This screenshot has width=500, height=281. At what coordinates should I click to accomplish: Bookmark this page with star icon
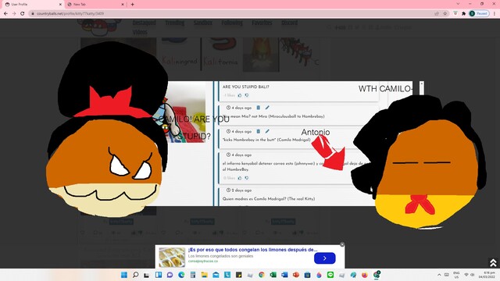pyautogui.click(x=445, y=13)
